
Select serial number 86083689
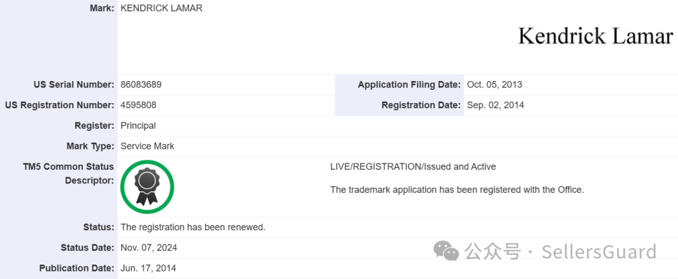click(x=141, y=85)
